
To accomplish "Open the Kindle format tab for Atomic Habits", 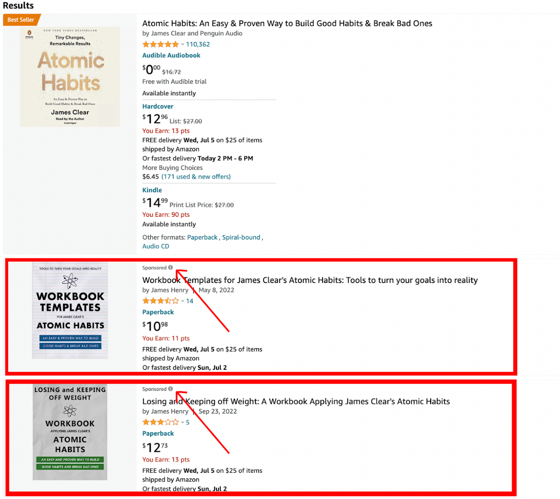I will click(x=152, y=190).
